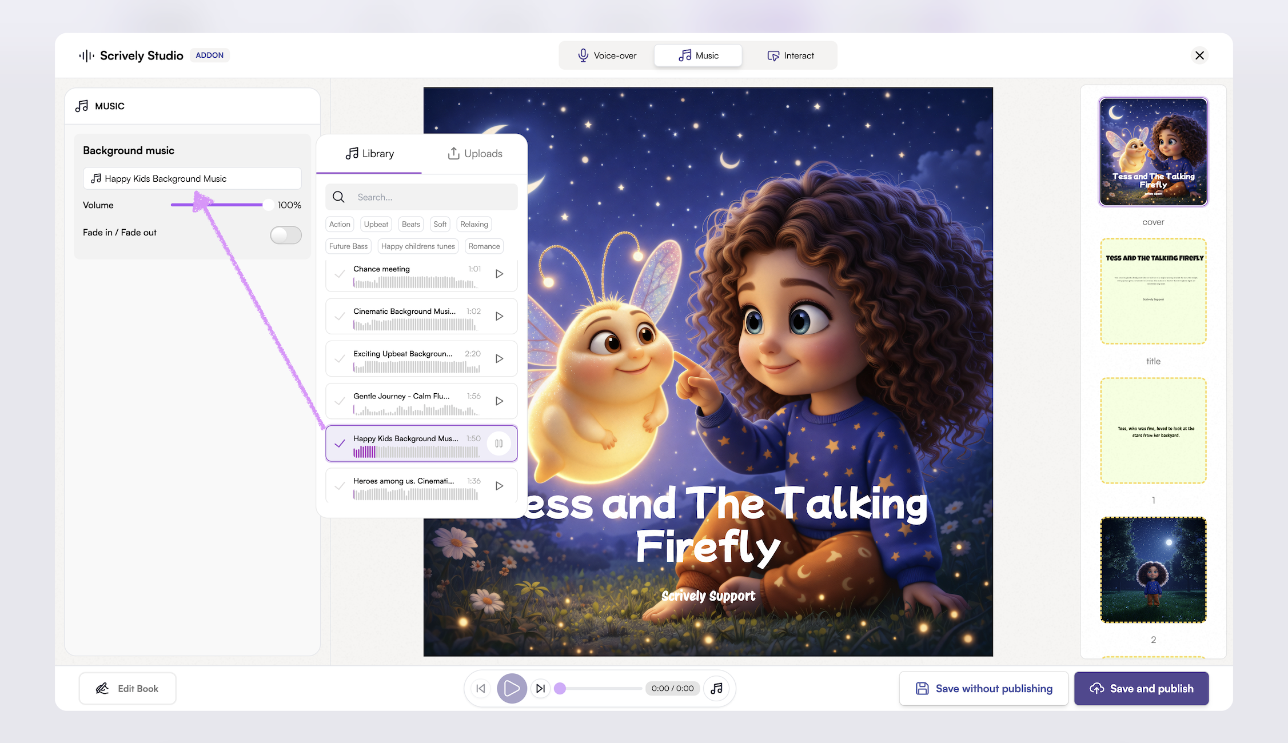This screenshot has width=1288, height=743.
Task: Select the title page thumbnail
Action: coord(1153,291)
